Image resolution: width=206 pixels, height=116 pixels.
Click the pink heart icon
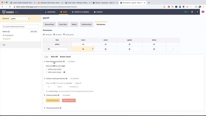(x=203, y=12)
